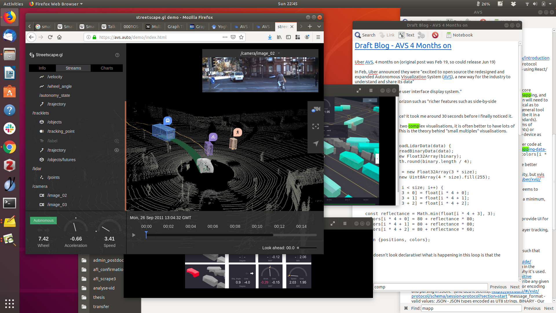Image resolution: width=556 pixels, height=313 pixels.
Task: Click the pedestrian object label icon
Action: [x=237, y=132]
